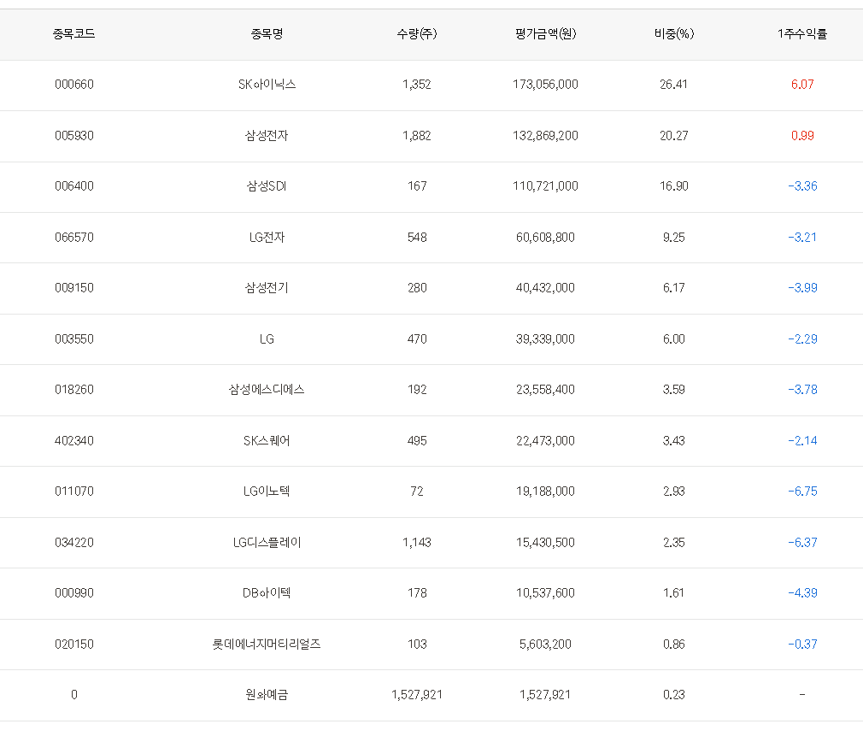
Task: Click the weight value 16.90
Action: (673, 186)
